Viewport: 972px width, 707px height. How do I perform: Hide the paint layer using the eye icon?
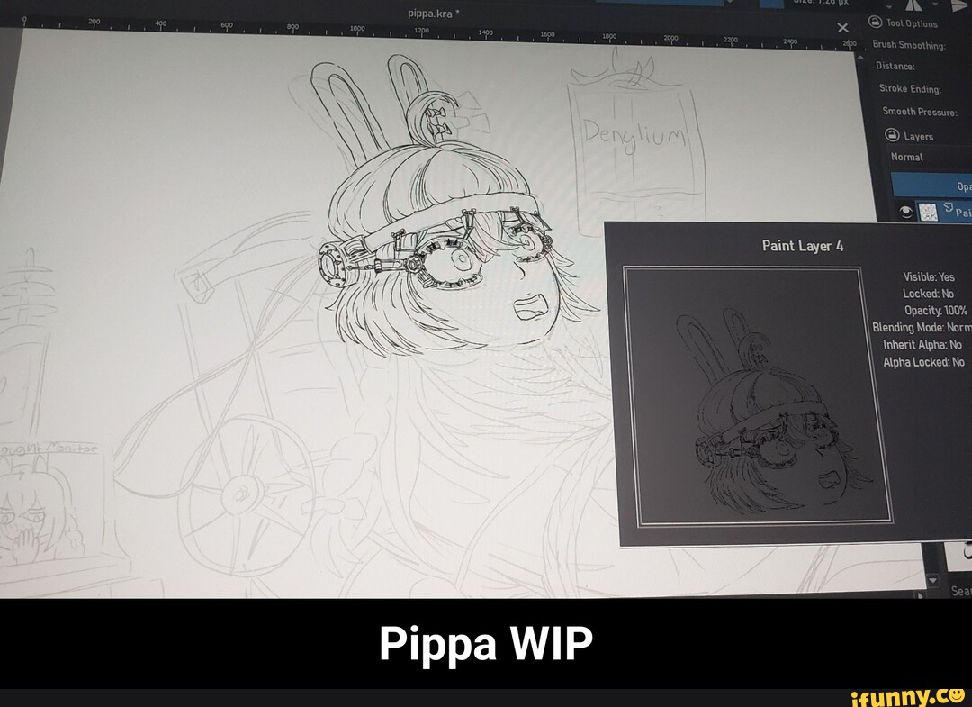point(906,212)
